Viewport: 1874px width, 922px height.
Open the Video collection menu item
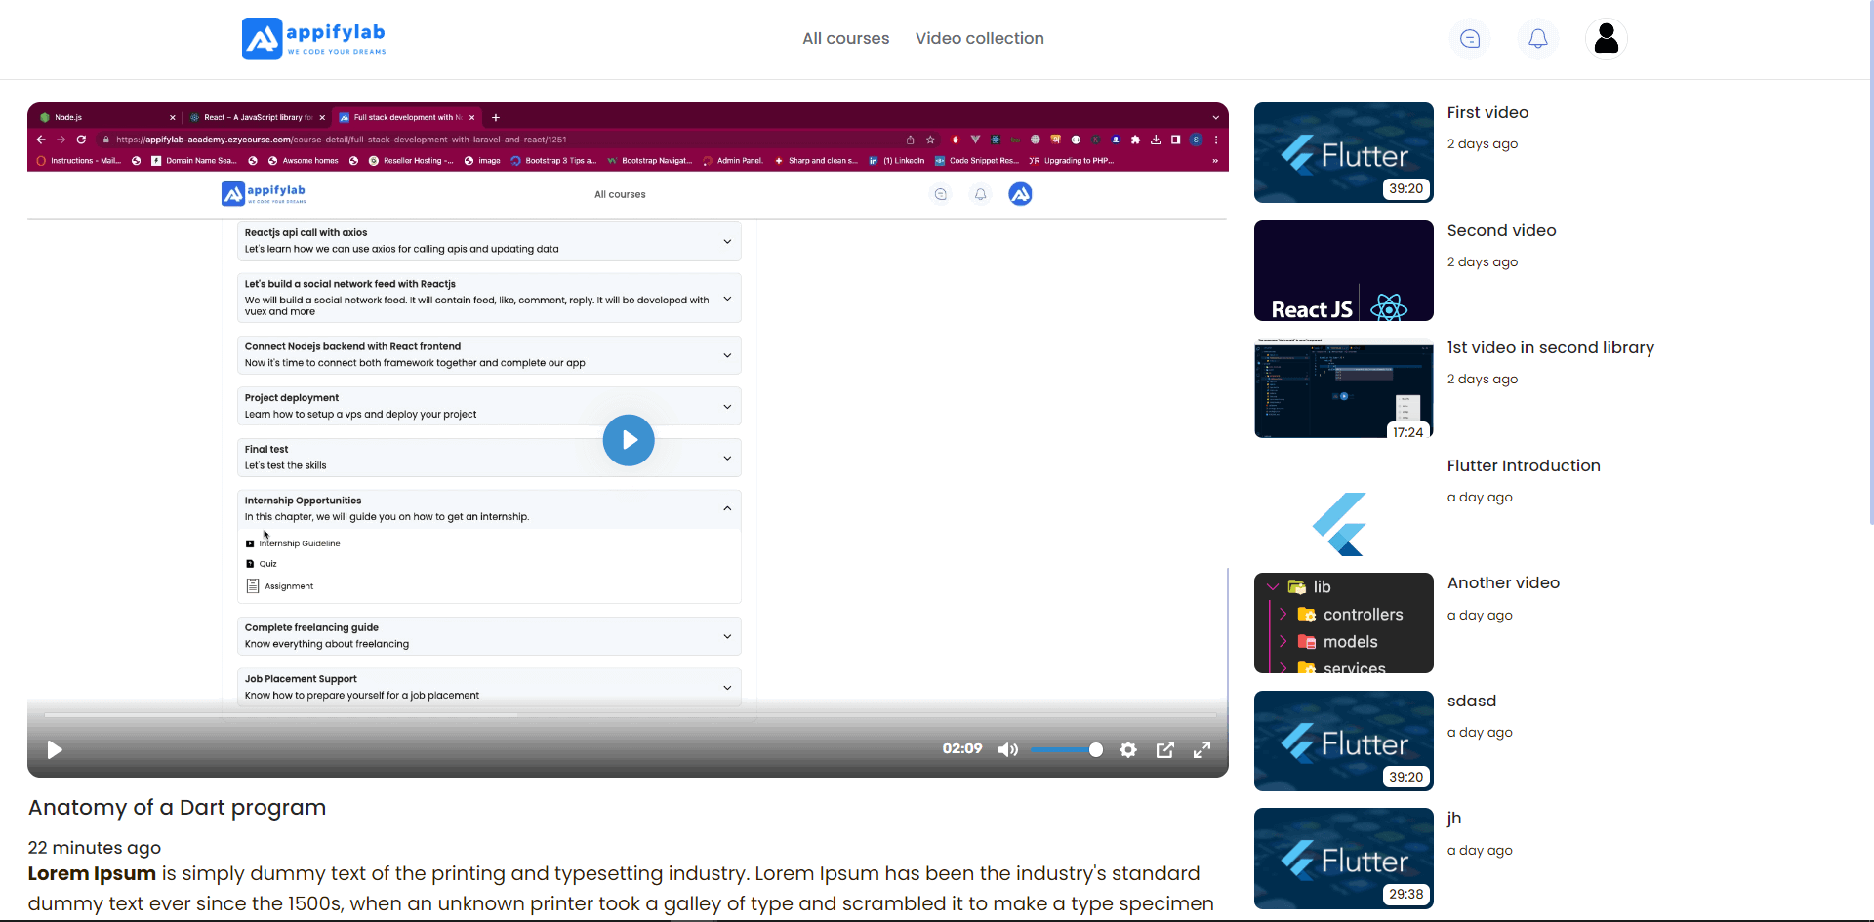[x=979, y=39]
